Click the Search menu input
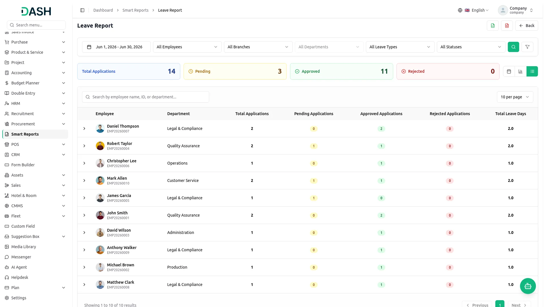 point(36,25)
